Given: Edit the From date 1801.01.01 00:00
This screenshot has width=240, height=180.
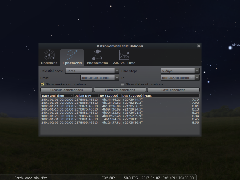Looking at the screenshot, I should click(97, 78).
